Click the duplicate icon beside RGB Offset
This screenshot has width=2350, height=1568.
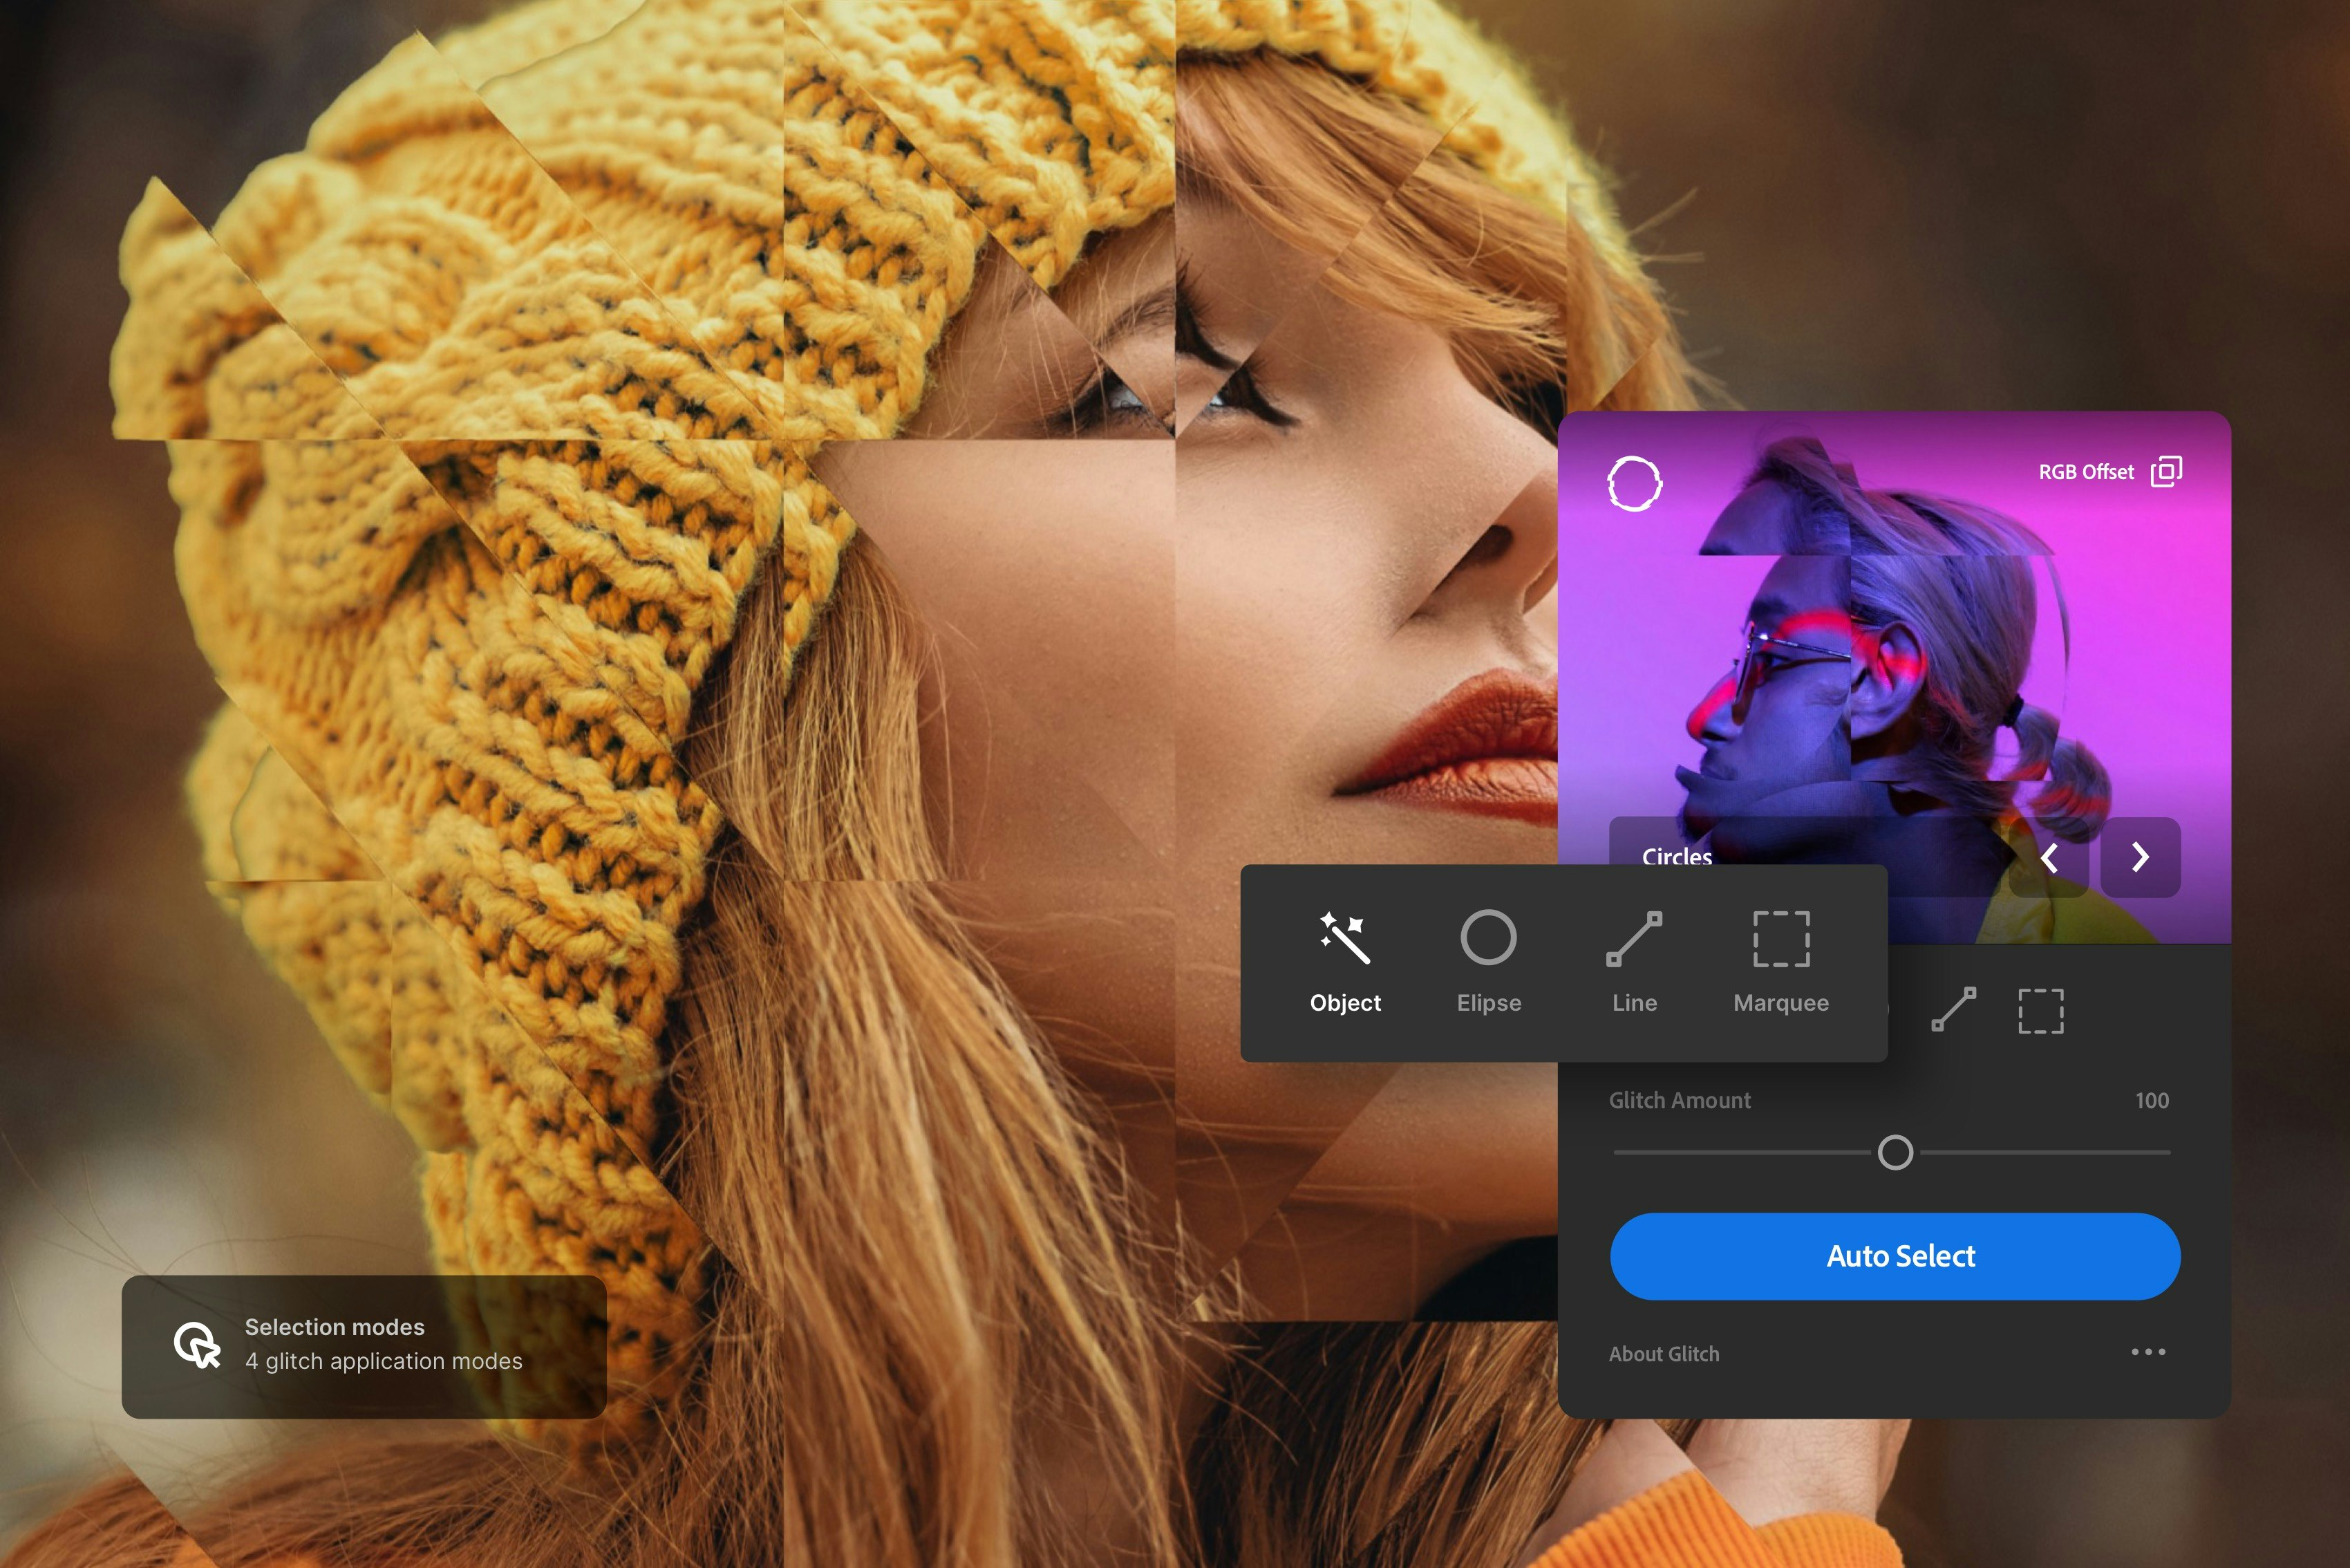coord(2167,471)
